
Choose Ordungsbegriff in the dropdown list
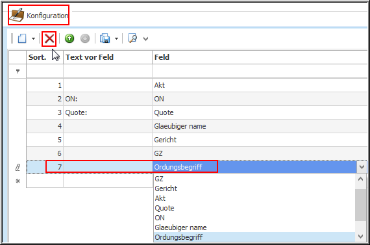click(254, 237)
